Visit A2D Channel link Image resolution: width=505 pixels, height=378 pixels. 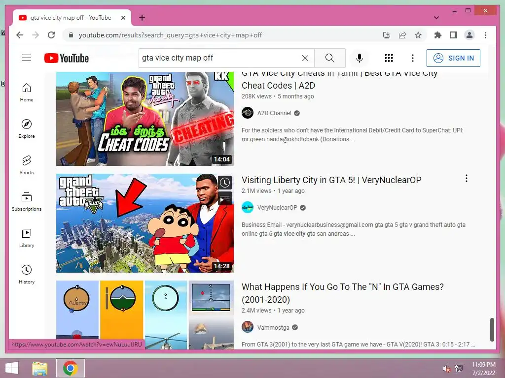[274, 113]
